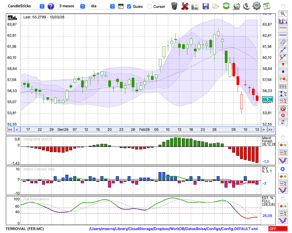Click the open folder icon
The image size is (292, 233).
point(216,6)
